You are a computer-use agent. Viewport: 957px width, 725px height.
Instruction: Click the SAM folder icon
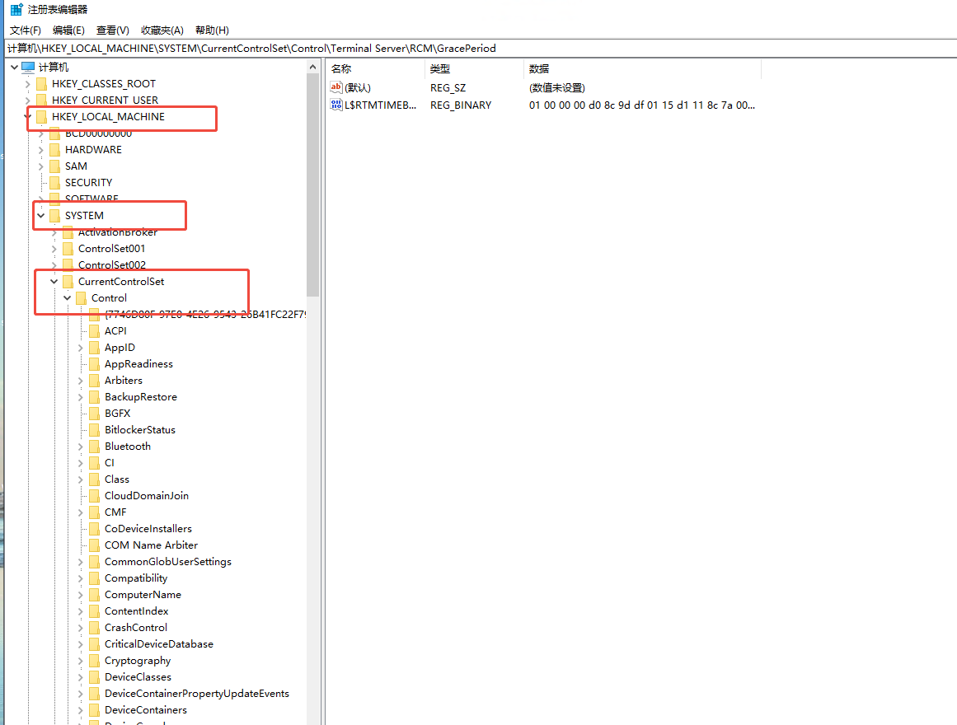[55, 166]
